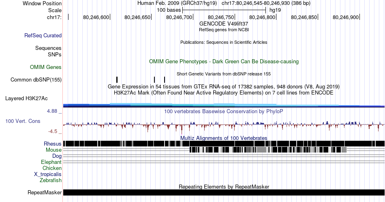Image resolution: width=385 pixels, height=202 pixels.
Task: Click the GTEx Gene Expression track title
Action: (224, 86)
